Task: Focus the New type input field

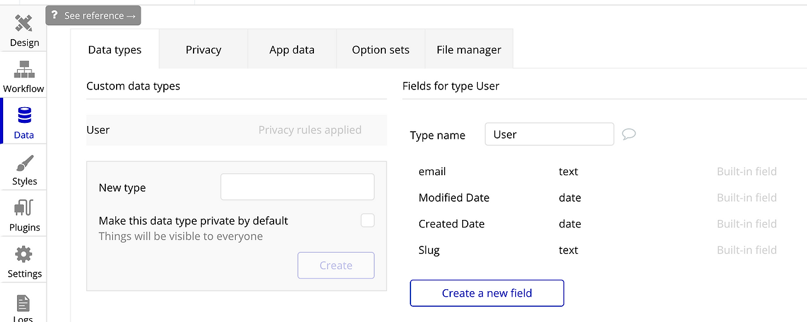Action: [297, 187]
